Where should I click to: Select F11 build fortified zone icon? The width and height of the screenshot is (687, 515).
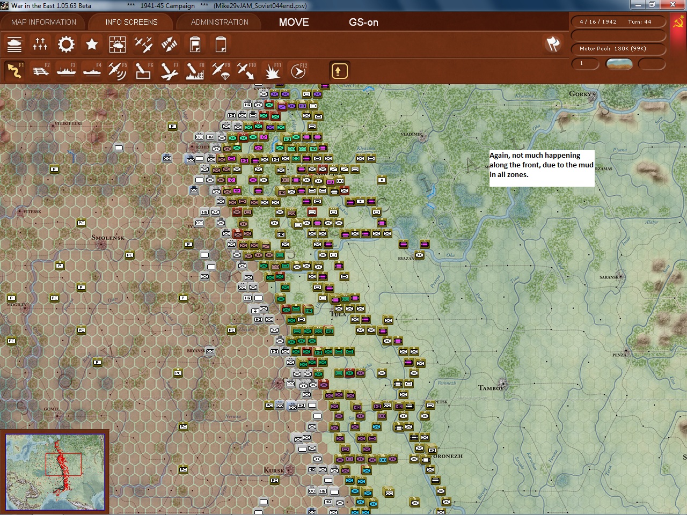click(x=272, y=71)
